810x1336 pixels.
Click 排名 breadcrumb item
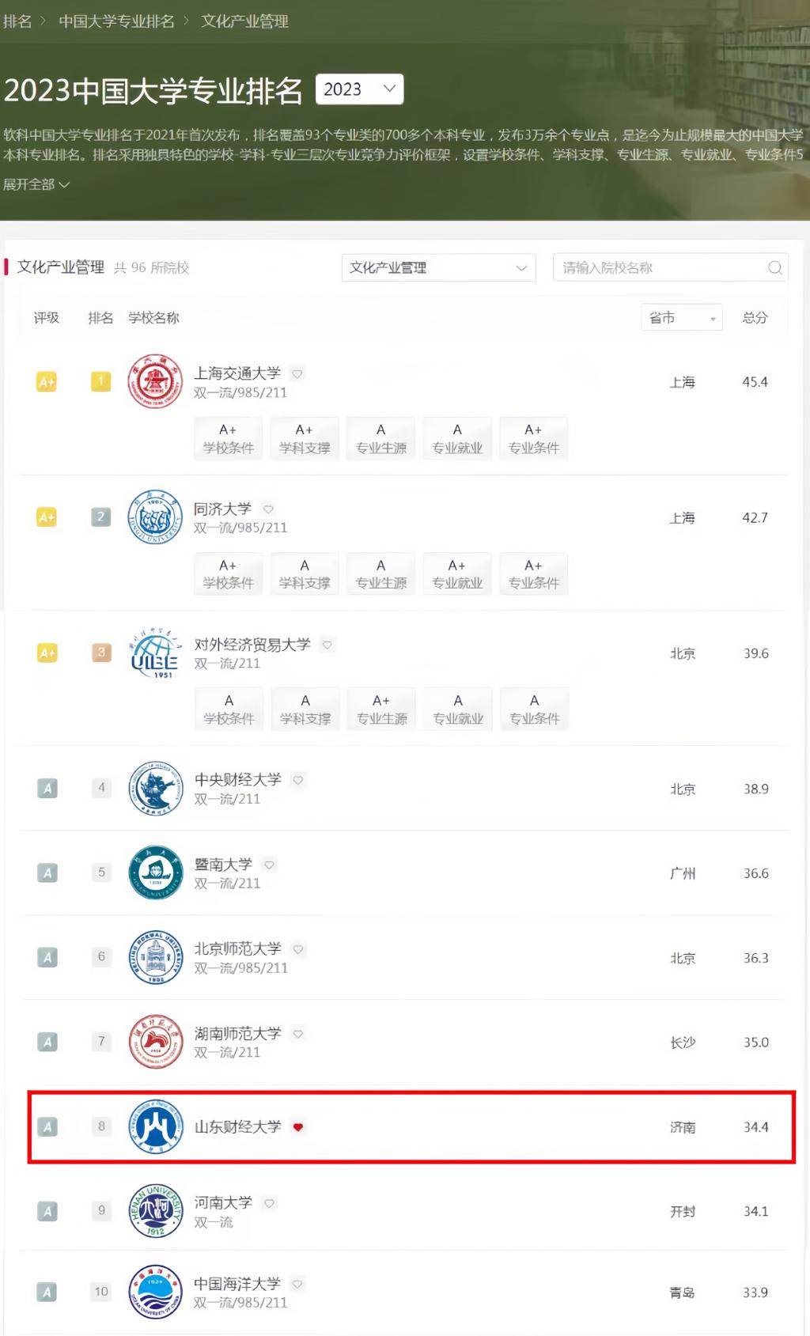17,21
